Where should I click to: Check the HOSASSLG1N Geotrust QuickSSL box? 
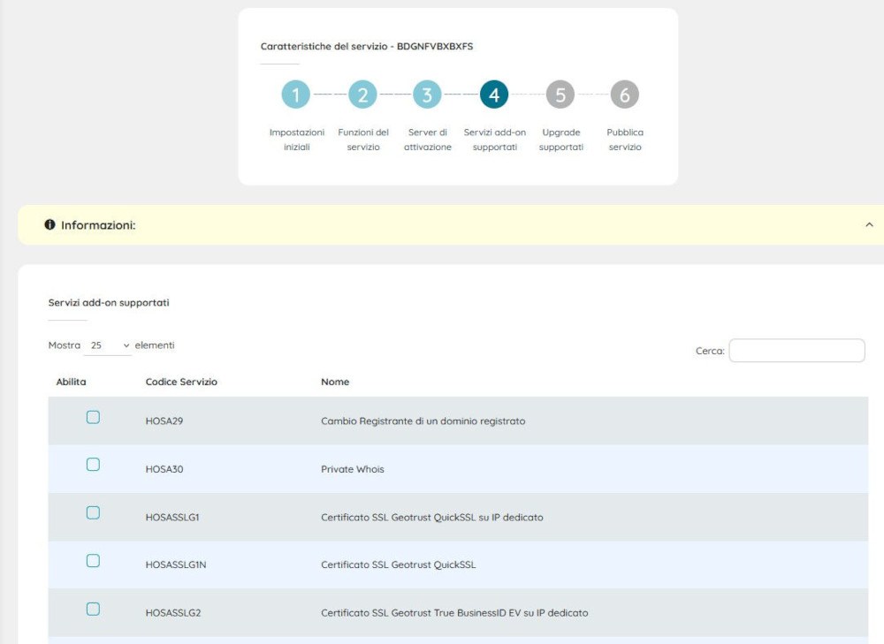[93, 561]
